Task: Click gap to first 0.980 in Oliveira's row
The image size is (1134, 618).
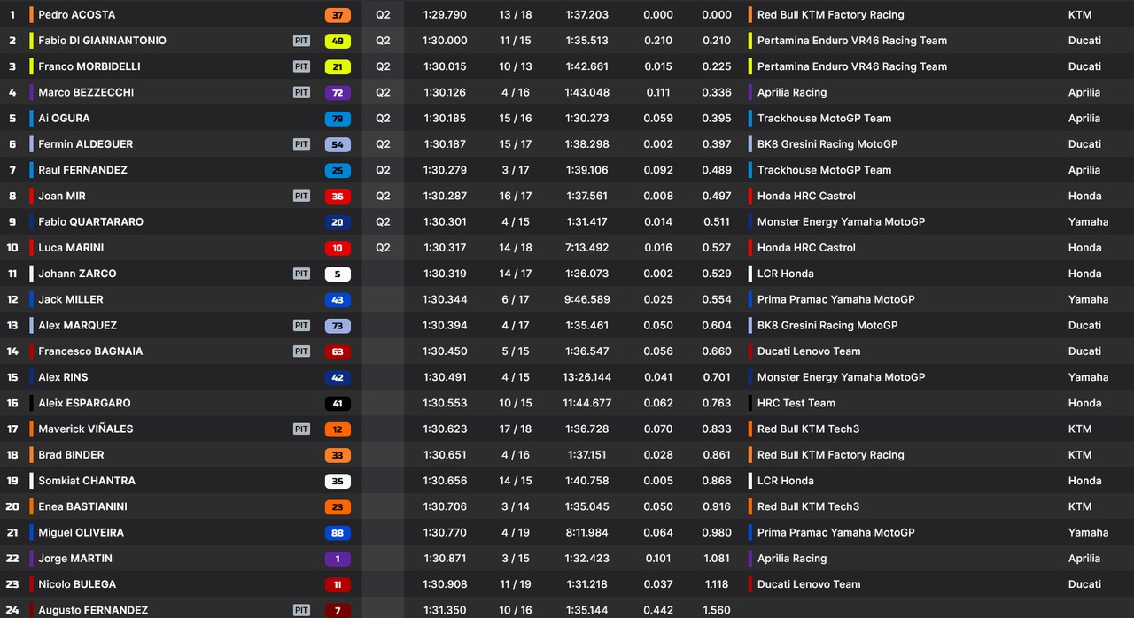Action: 717,533
